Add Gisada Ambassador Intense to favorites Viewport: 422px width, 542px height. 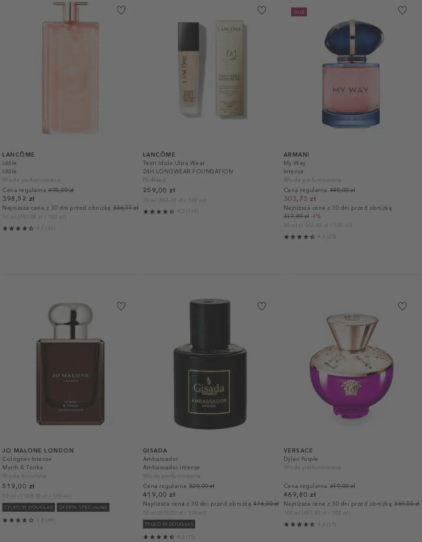coord(262,306)
